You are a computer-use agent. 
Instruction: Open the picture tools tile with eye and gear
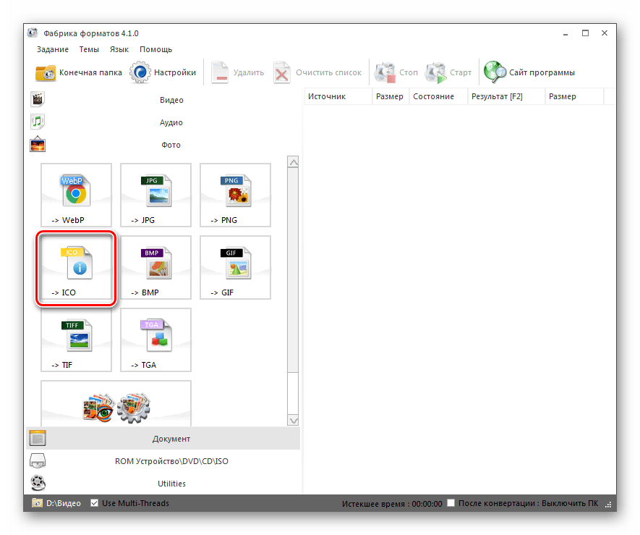pyautogui.click(x=116, y=403)
